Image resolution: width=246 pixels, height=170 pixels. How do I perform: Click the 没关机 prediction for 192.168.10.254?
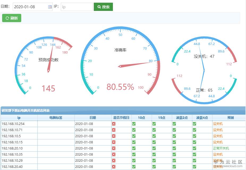[x=218, y=124]
